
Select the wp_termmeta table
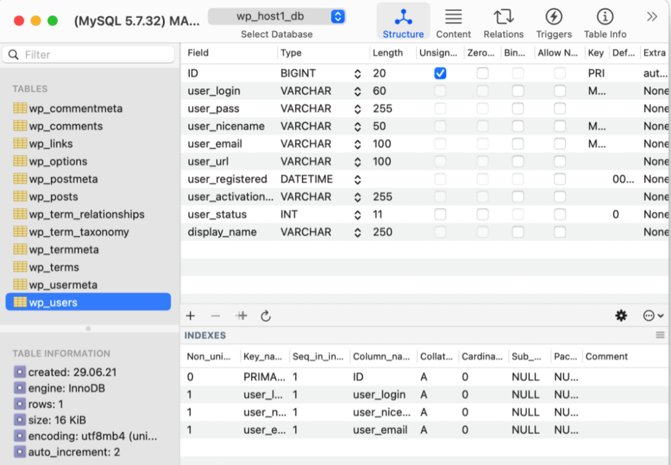coord(88,250)
